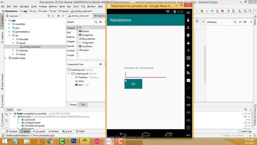Open the Event Log
Image resolution: width=257 pixels, height=145 pixels.
(x=245, y=131)
